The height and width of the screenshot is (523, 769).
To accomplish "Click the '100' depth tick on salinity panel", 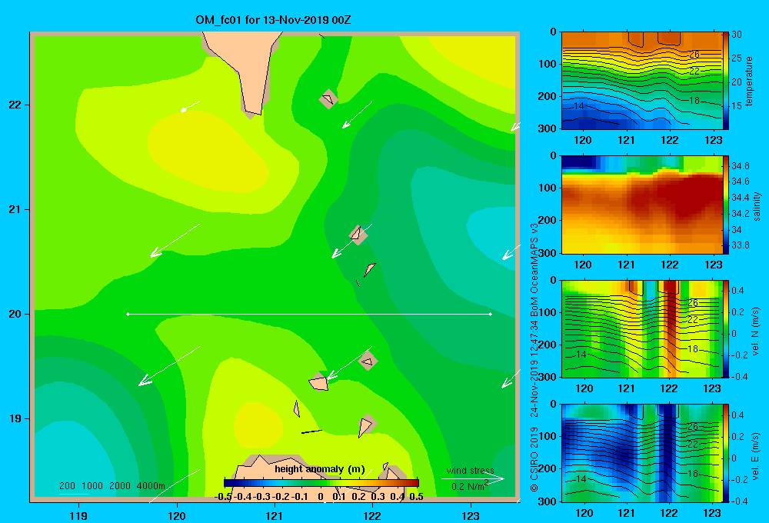I will pos(547,188).
